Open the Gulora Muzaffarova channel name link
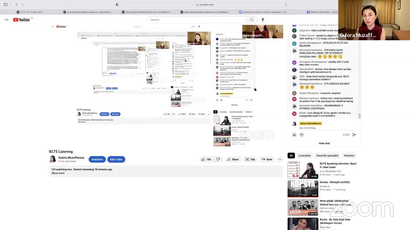 [71, 157]
